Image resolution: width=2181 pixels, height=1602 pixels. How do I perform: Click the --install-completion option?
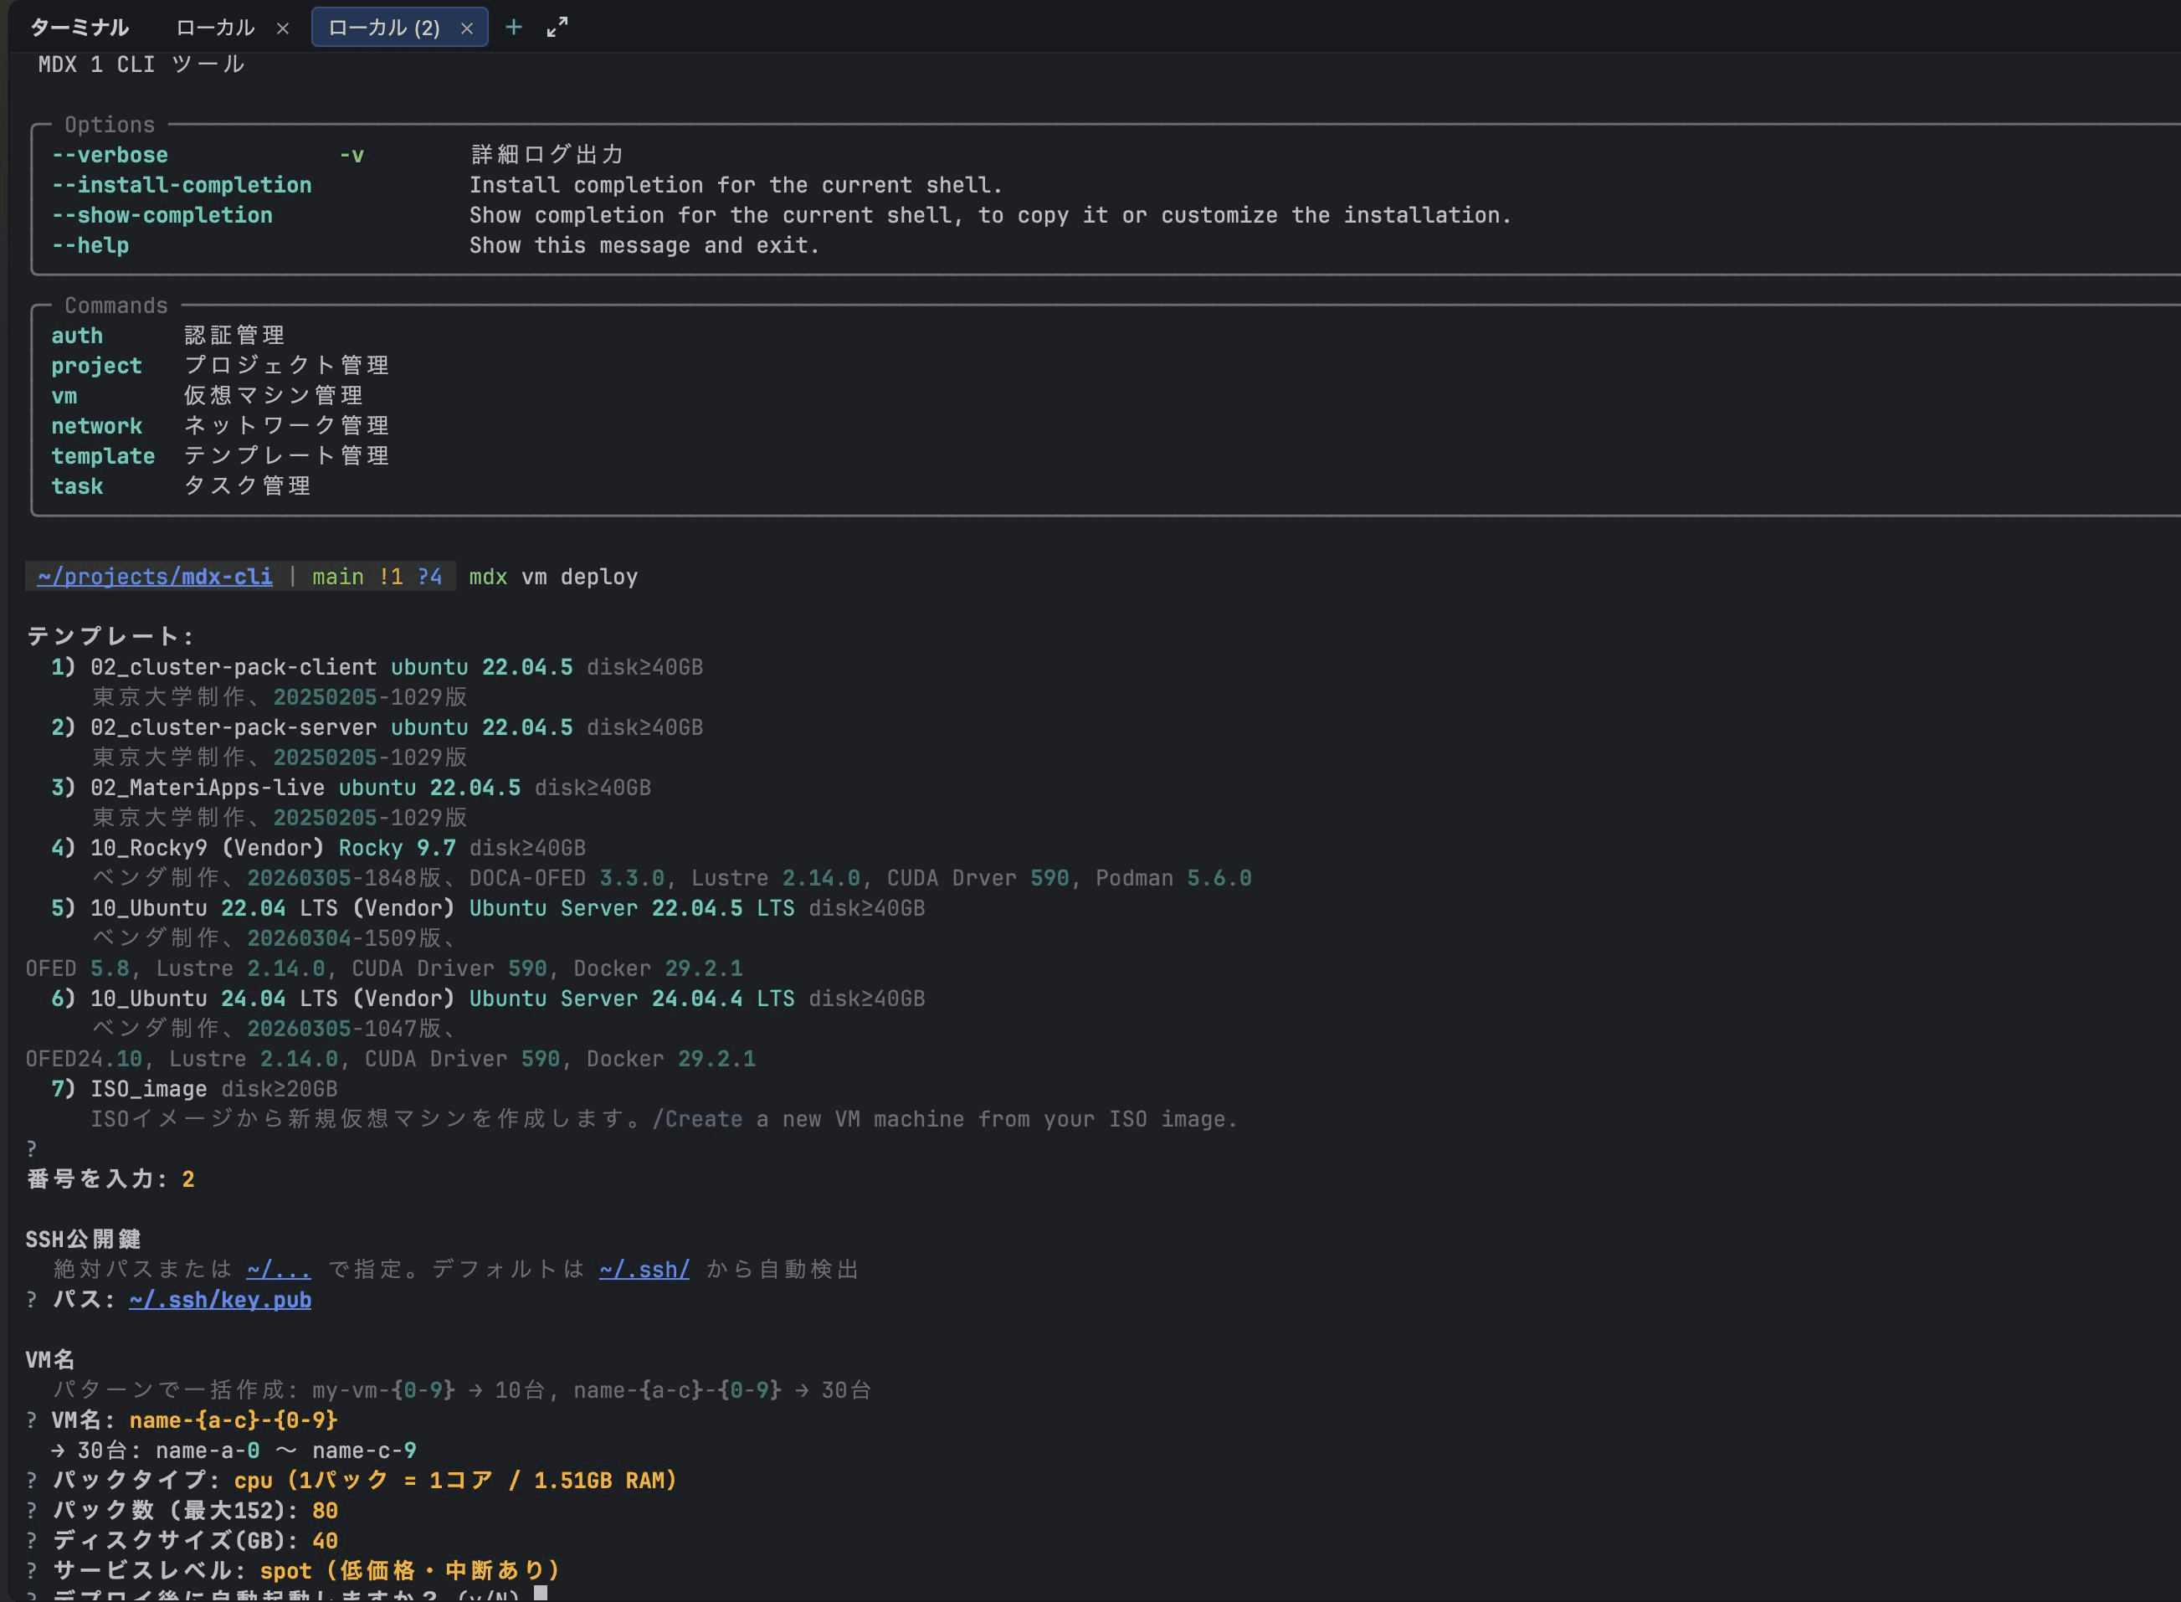pyautogui.click(x=182, y=185)
